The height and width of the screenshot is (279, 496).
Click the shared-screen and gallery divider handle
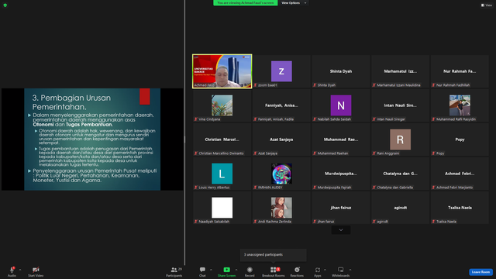pyautogui.click(x=184, y=139)
